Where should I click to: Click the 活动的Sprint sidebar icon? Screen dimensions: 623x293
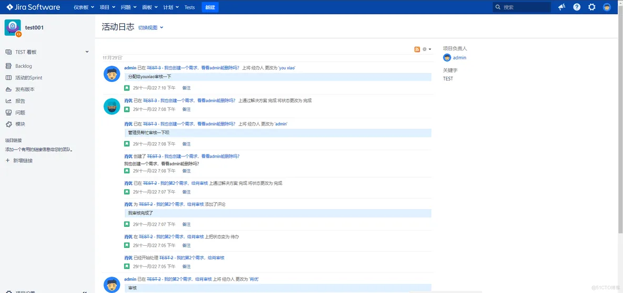[x=9, y=78]
